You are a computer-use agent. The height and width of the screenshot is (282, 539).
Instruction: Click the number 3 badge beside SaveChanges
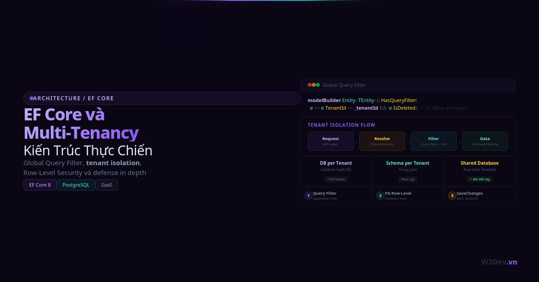[x=452, y=196]
